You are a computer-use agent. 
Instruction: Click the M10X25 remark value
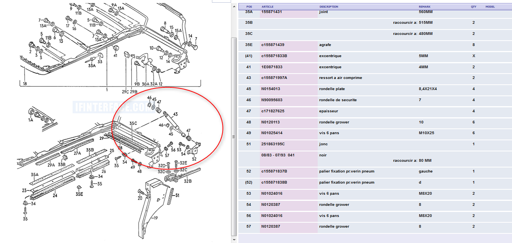click(426, 133)
